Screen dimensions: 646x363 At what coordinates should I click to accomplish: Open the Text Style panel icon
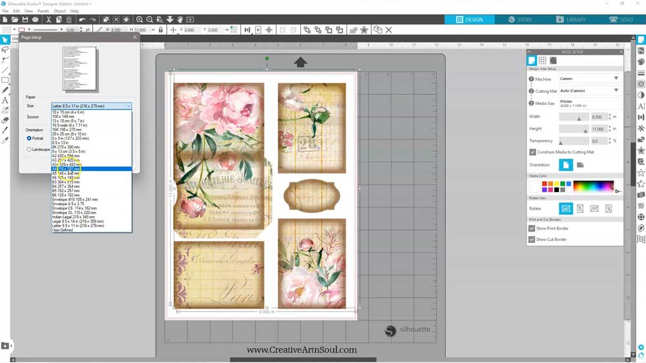(x=641, y=106)
